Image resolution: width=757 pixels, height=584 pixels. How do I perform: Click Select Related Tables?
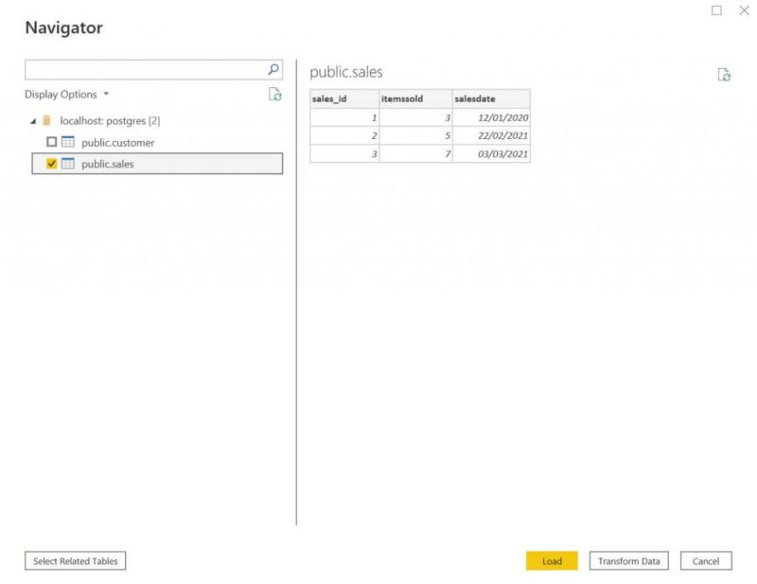point(75,560)
